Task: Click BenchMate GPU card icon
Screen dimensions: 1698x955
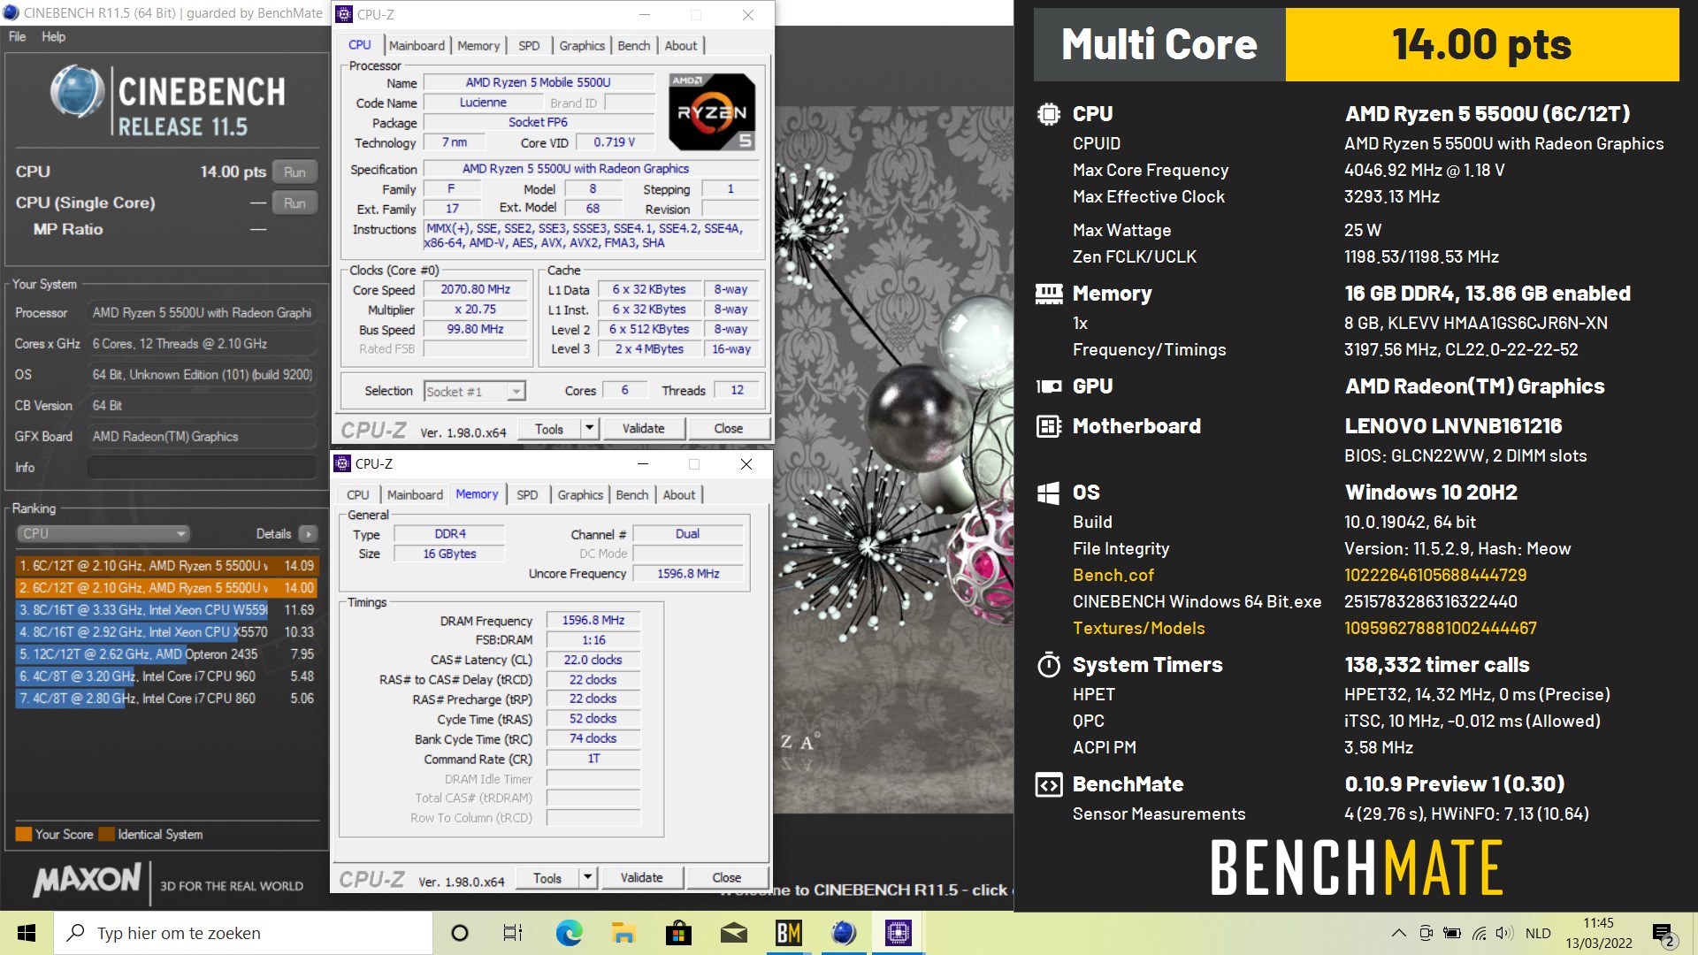Action: pyautogui.click(x=1049, y=386)
